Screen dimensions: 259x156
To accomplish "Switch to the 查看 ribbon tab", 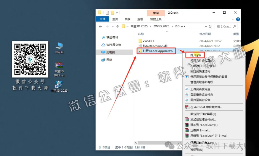I will (x=140, y=19).
